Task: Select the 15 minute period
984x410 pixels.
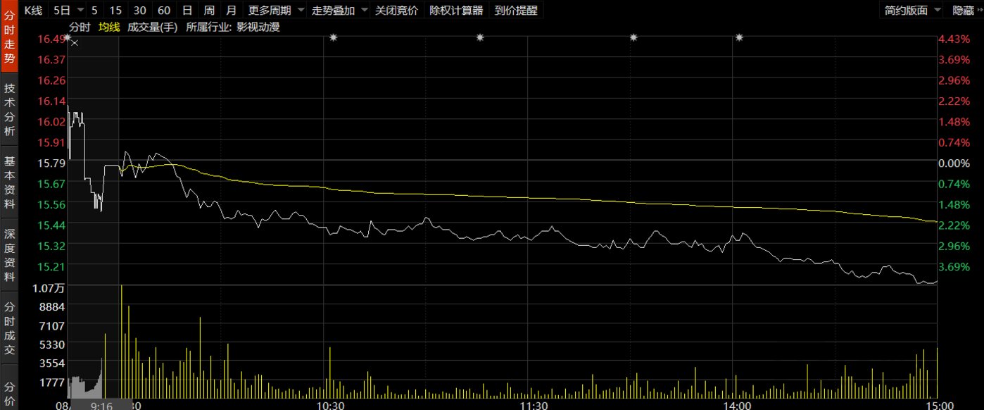Action: [115, 11]
